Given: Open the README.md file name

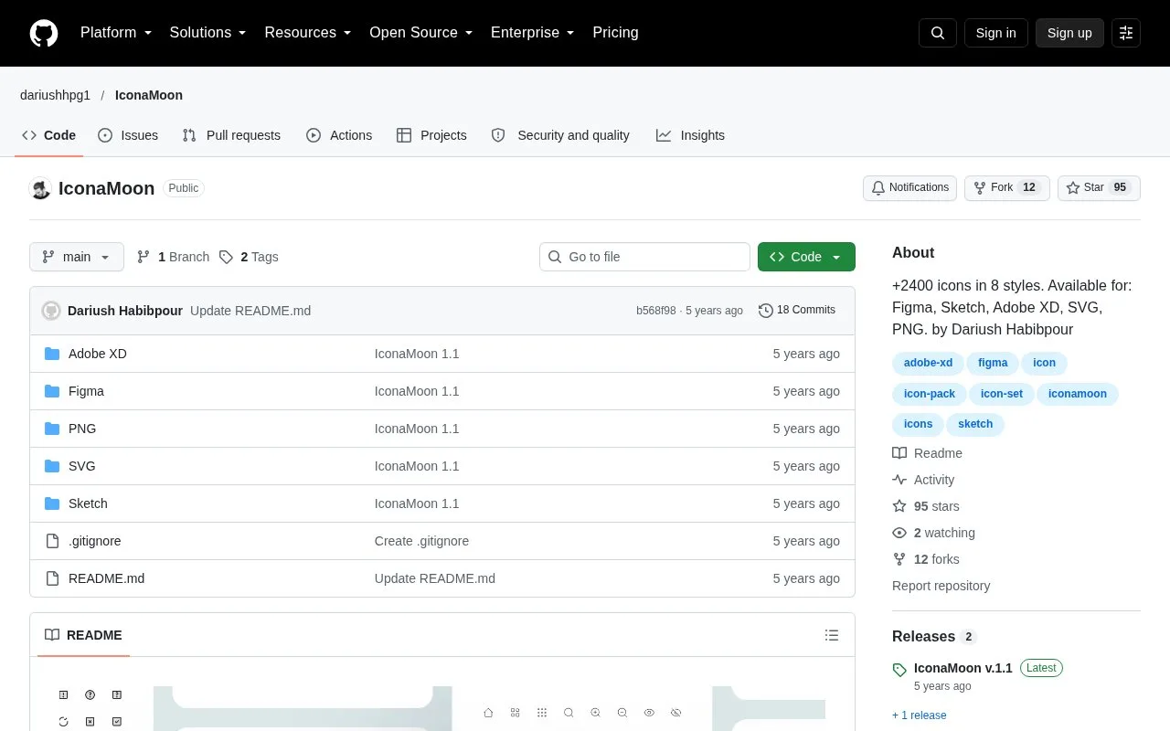Looking at the screenshot, I should [106, 578].
